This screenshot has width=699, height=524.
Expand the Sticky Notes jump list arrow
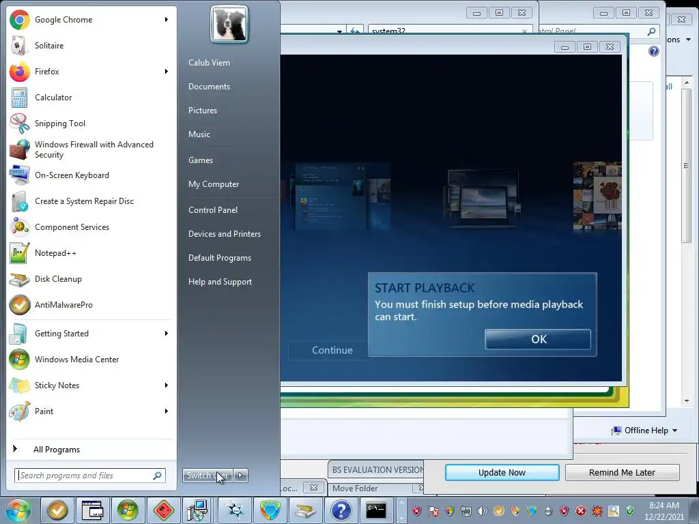pyautogui.click(x=167, y=385)
